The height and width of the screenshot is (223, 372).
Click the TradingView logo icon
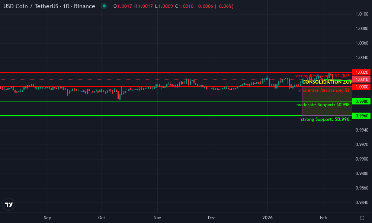click(9, 204)
